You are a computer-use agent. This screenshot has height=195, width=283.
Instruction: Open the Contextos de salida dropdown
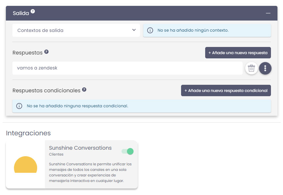(76, 30)
